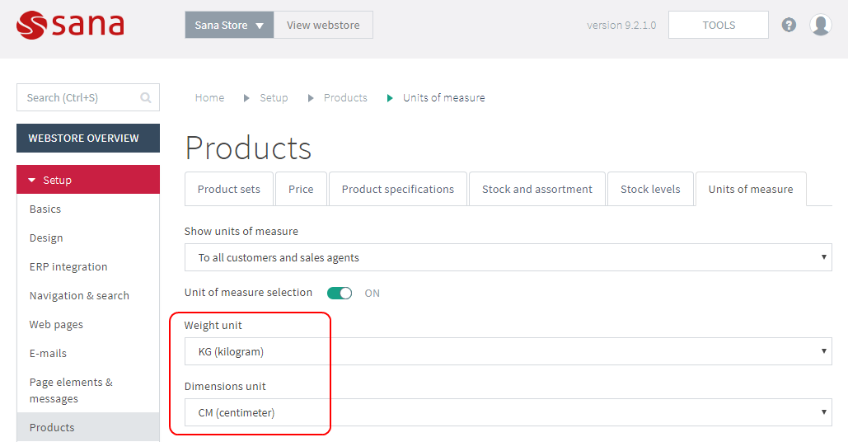Switch to the Stock levels tab
The height and width of the screenshot is (442, 848).
pyautogui.click(x=650, y=190)
